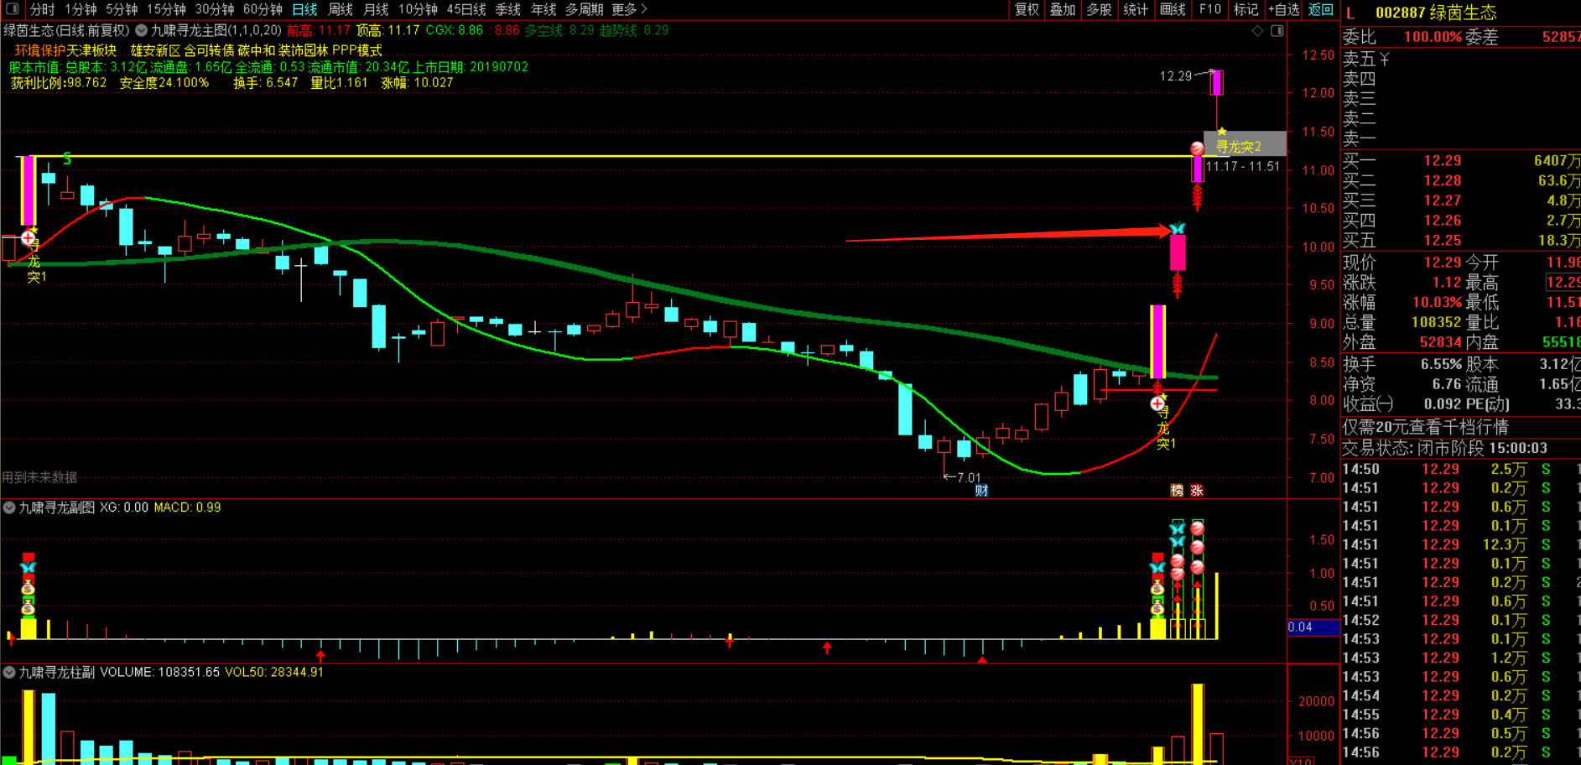The height and width of the screenshot is (765, 1581).
Task: Expand the 九啸寻龙副图 indicator menu
Action: point(9,507)
